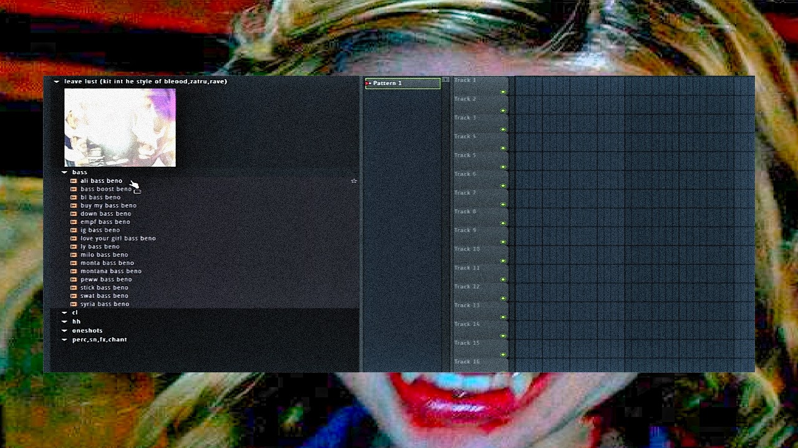Click the waveform icon beside ig bass beno
This screenshot has width=798, height=448.
[x=74, y=230]
